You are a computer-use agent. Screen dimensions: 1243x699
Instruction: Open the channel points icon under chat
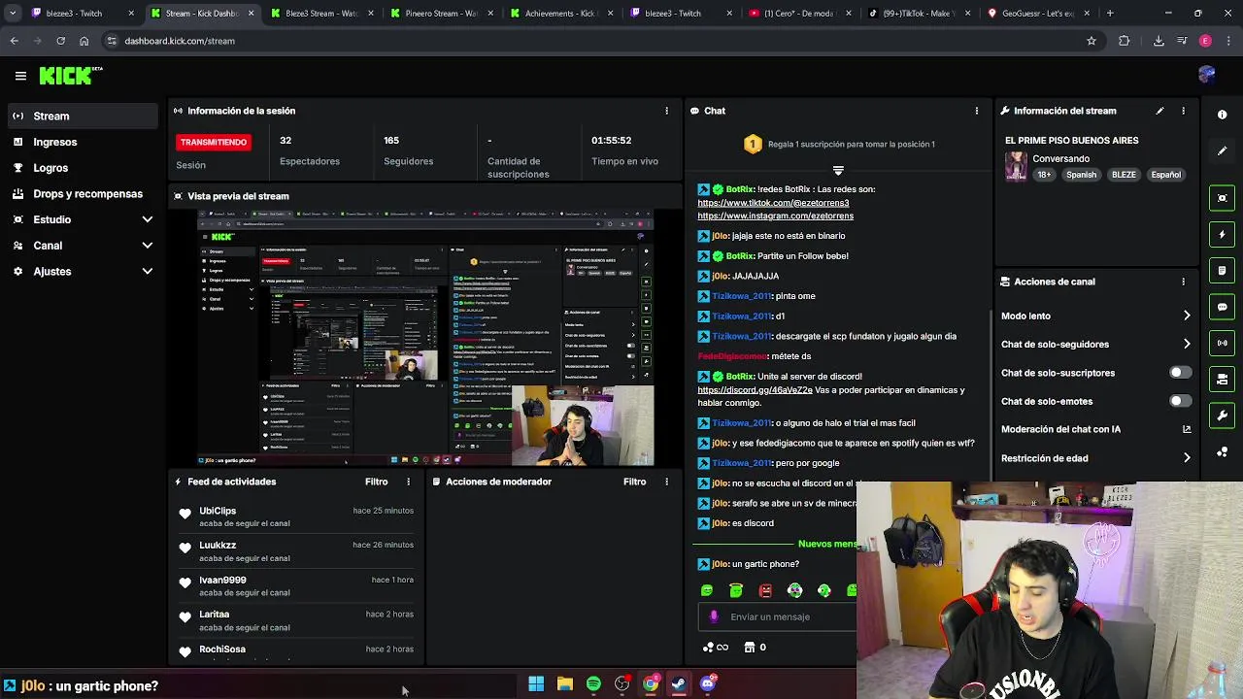pyautogui.click(x=709, y=647)
